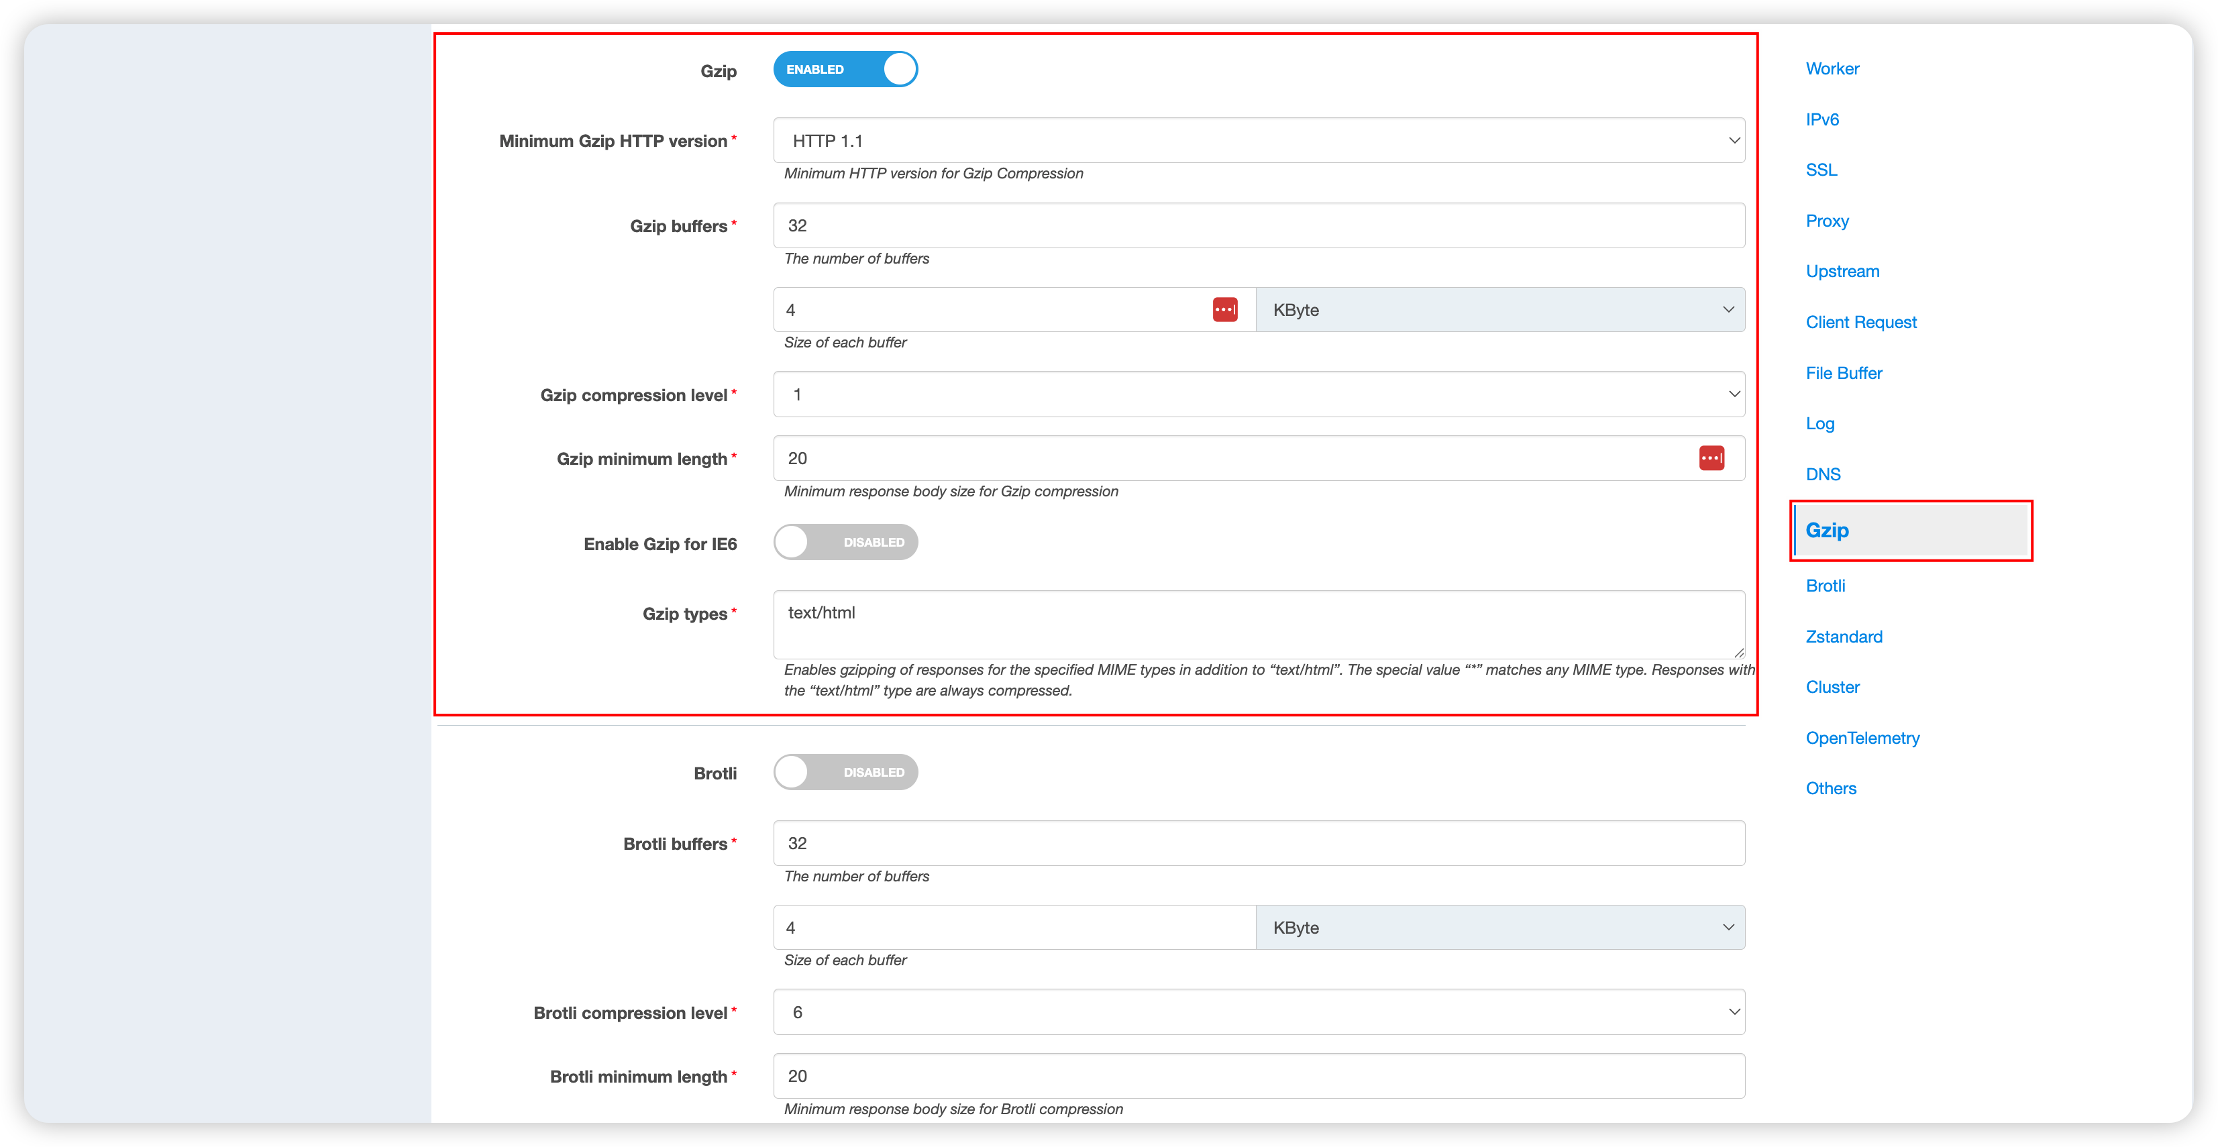Select the Gzip item in side navigation

(x=1912, y=531)
